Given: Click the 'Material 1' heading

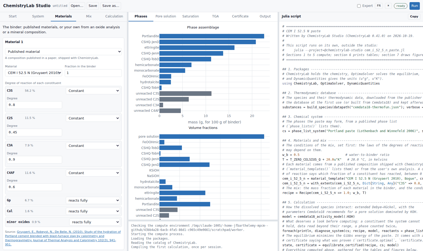Looking at the screenshot, I should (14, 42).
